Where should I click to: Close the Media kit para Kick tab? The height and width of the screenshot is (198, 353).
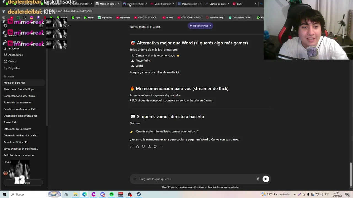(119, 4)
